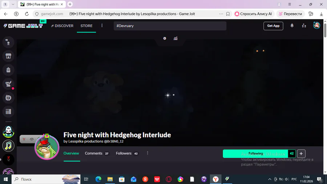
Task: Click Перевести translate button
Action: [x=291, y=14]
